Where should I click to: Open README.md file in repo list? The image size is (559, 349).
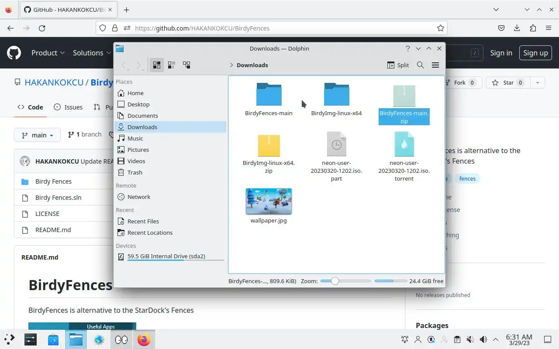point(53,230)
